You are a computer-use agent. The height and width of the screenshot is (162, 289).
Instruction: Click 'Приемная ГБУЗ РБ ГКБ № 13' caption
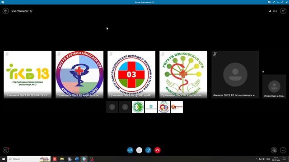pos(27,95)
